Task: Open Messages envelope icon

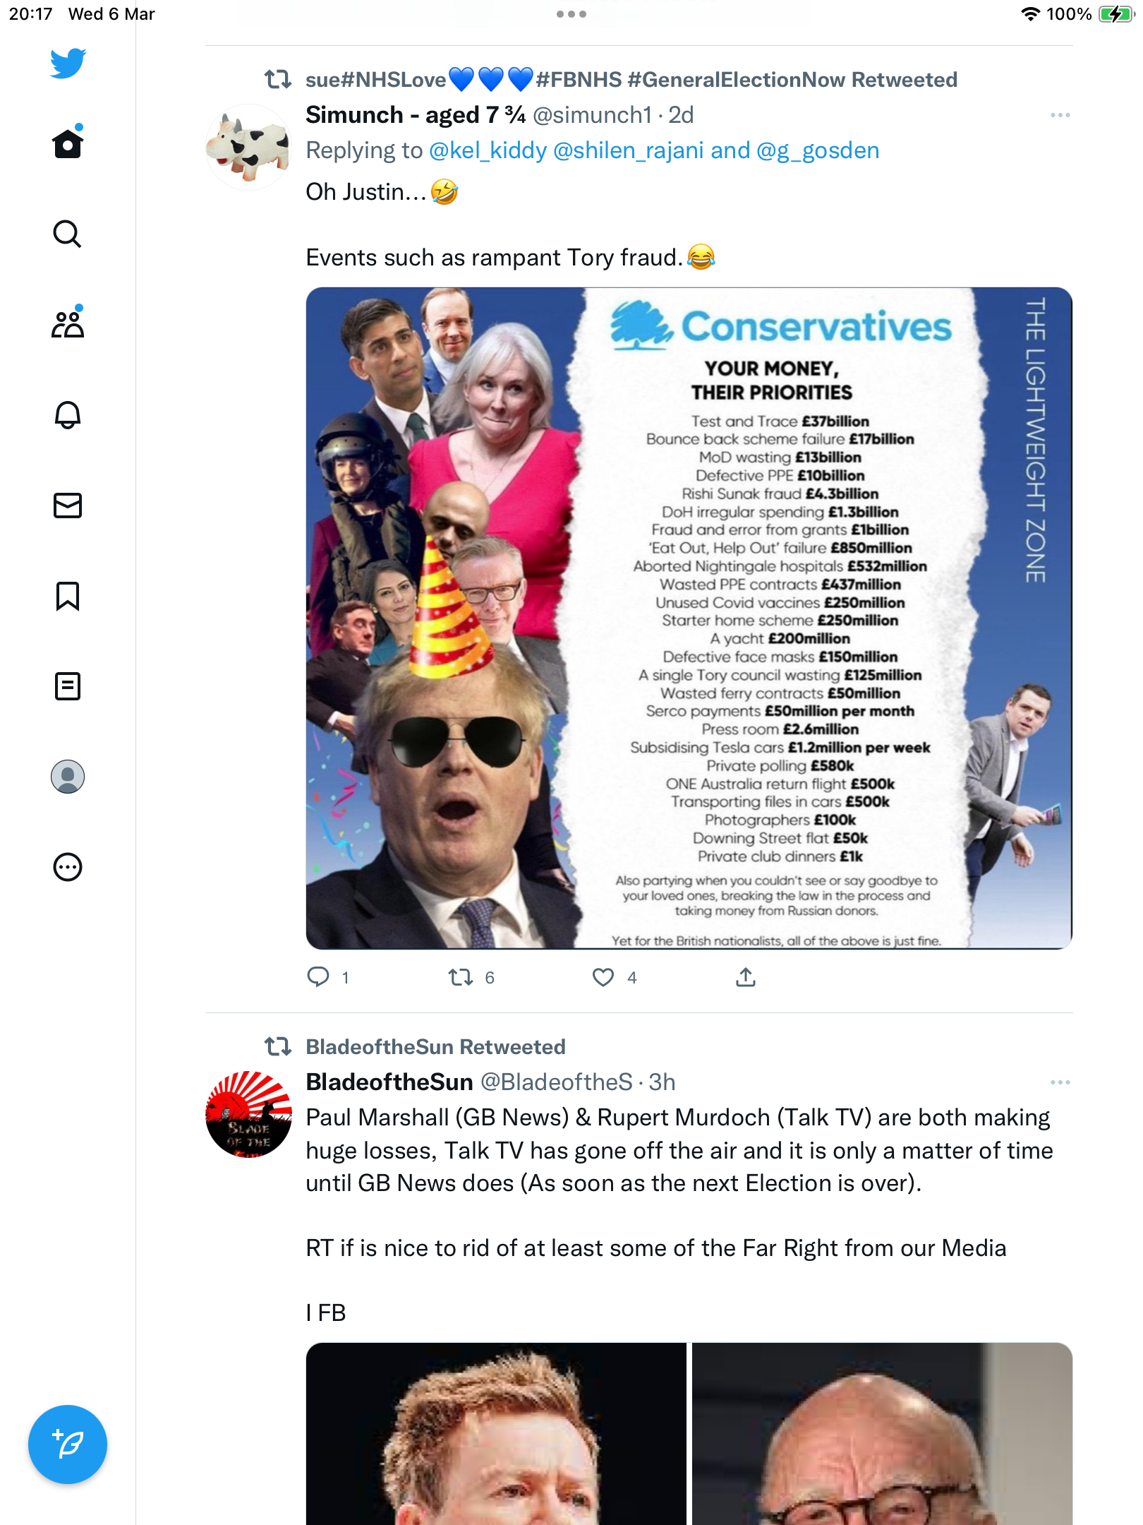Action: pos(68,506)
